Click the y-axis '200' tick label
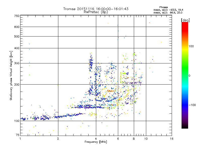The image size is (202, 151). pos(17,85)
